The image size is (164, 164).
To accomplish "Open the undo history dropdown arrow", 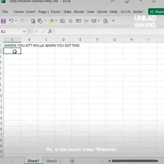I will (x=16, y=20).
